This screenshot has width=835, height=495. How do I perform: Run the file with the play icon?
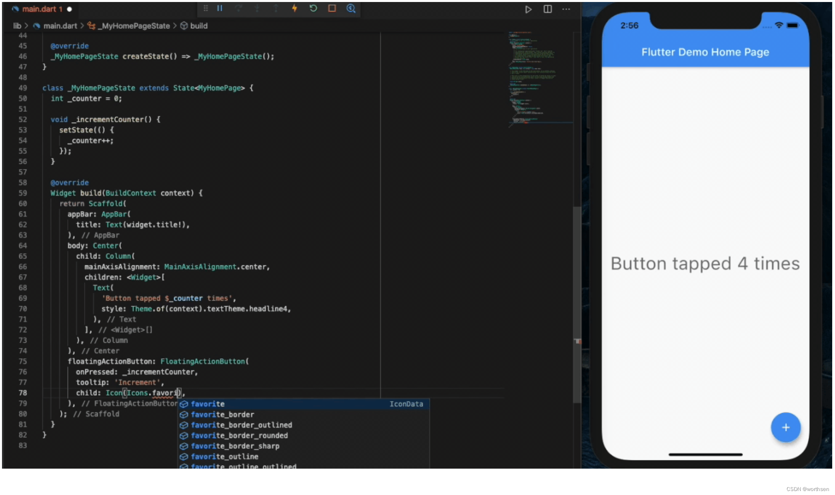528,9
